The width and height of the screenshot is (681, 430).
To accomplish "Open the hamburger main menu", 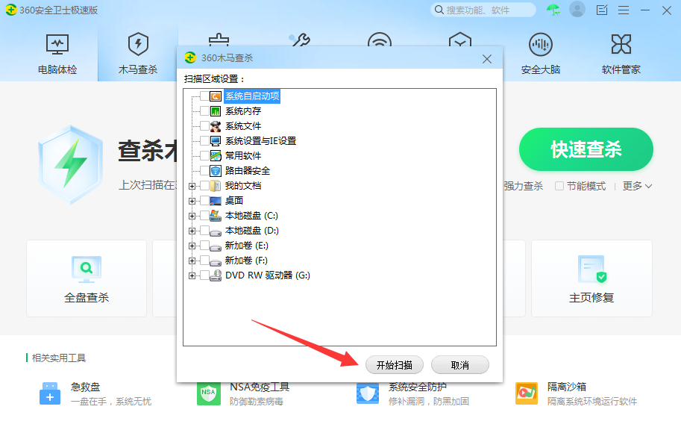I will [624, 10].
